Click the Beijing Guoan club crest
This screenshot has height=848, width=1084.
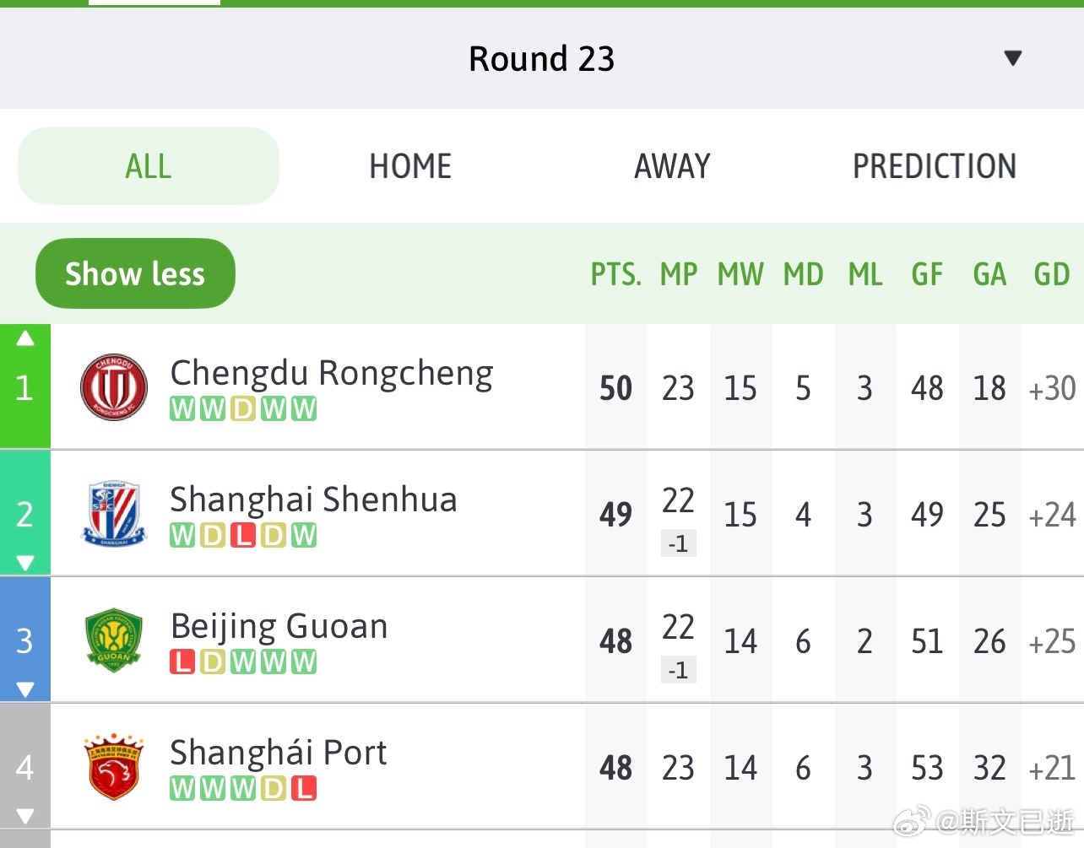point(114,640)
